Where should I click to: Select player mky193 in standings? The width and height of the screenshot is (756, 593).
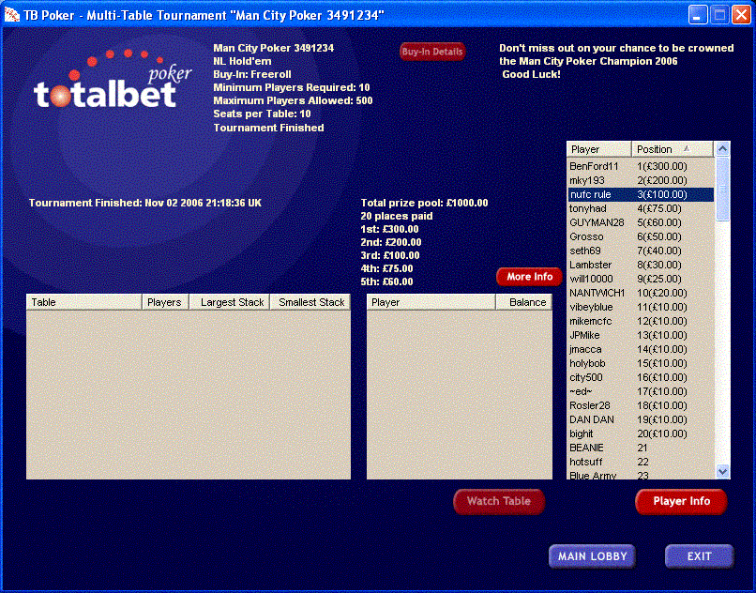pyautogui.click(x=587, y=180)
